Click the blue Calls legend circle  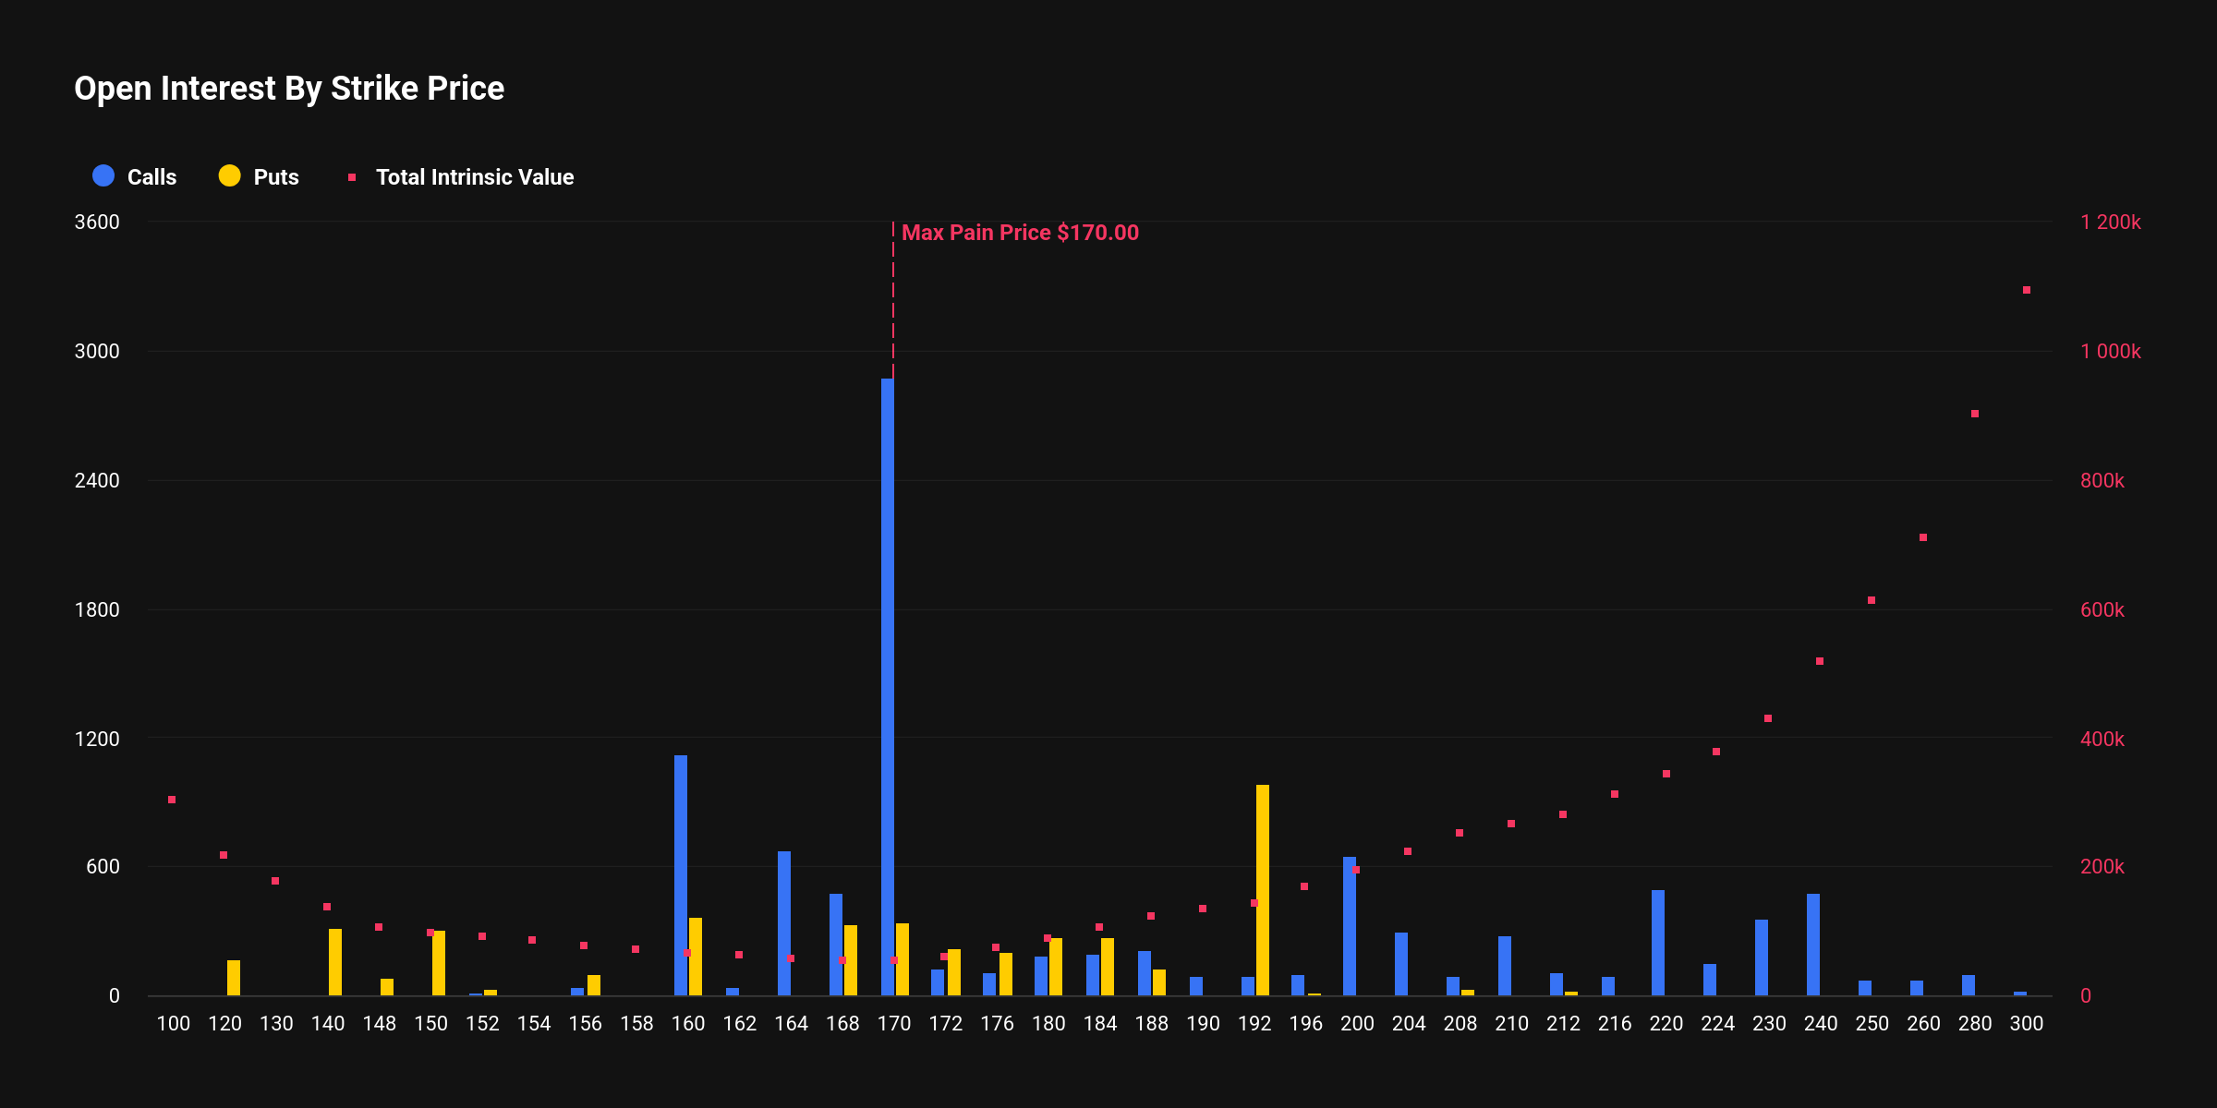point(103,176)
